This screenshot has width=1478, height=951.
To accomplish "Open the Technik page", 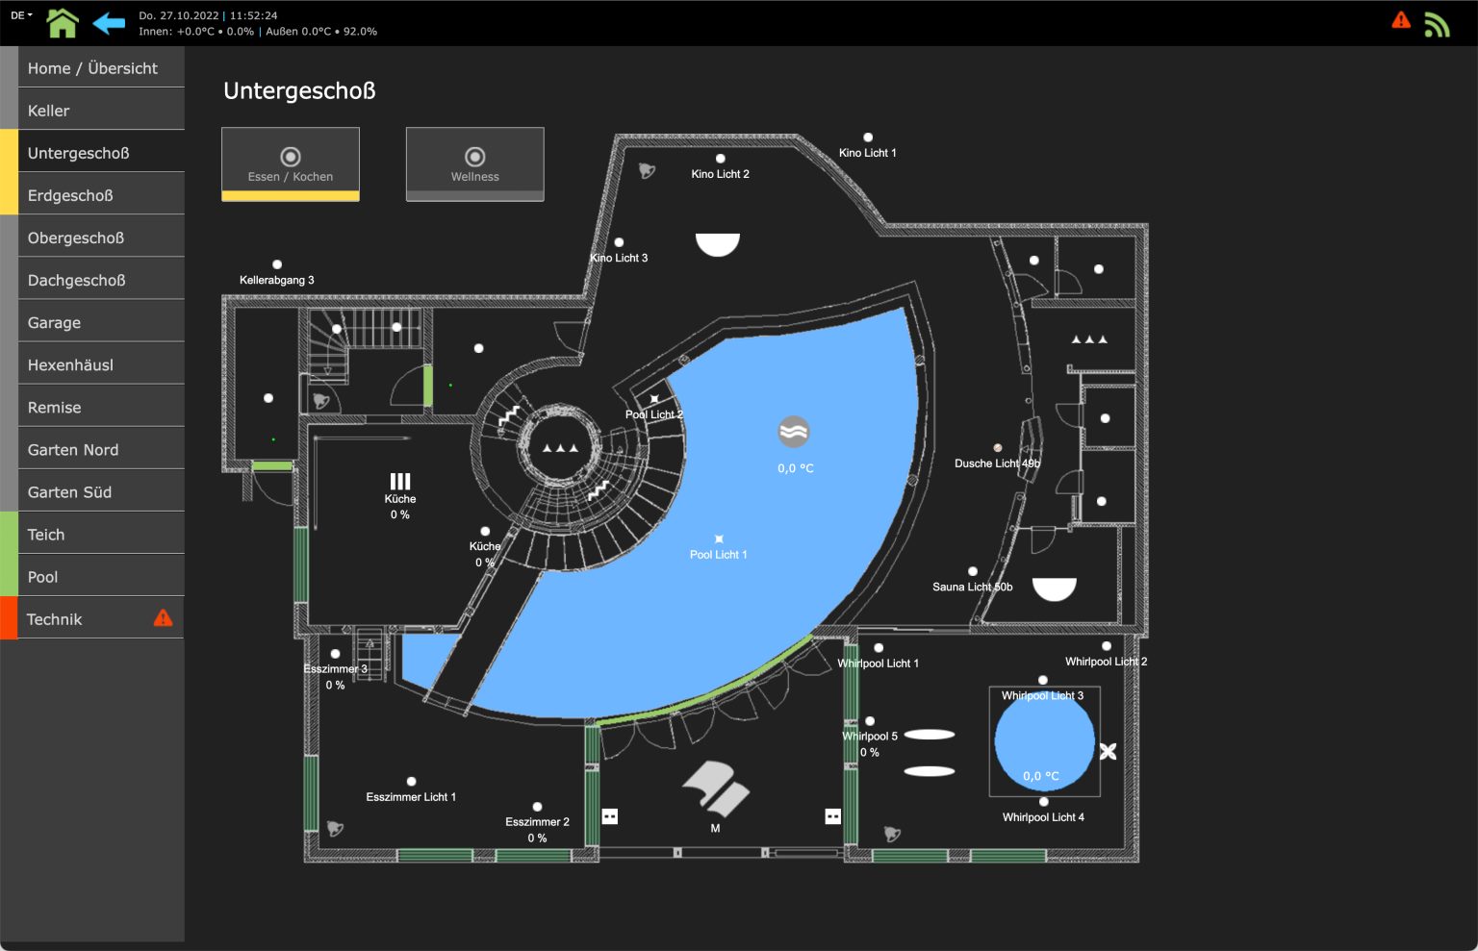I will point(55,618).
